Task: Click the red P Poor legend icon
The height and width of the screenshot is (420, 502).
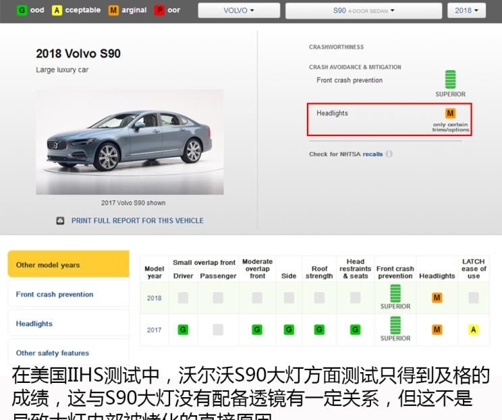Action: pos(159,11)
